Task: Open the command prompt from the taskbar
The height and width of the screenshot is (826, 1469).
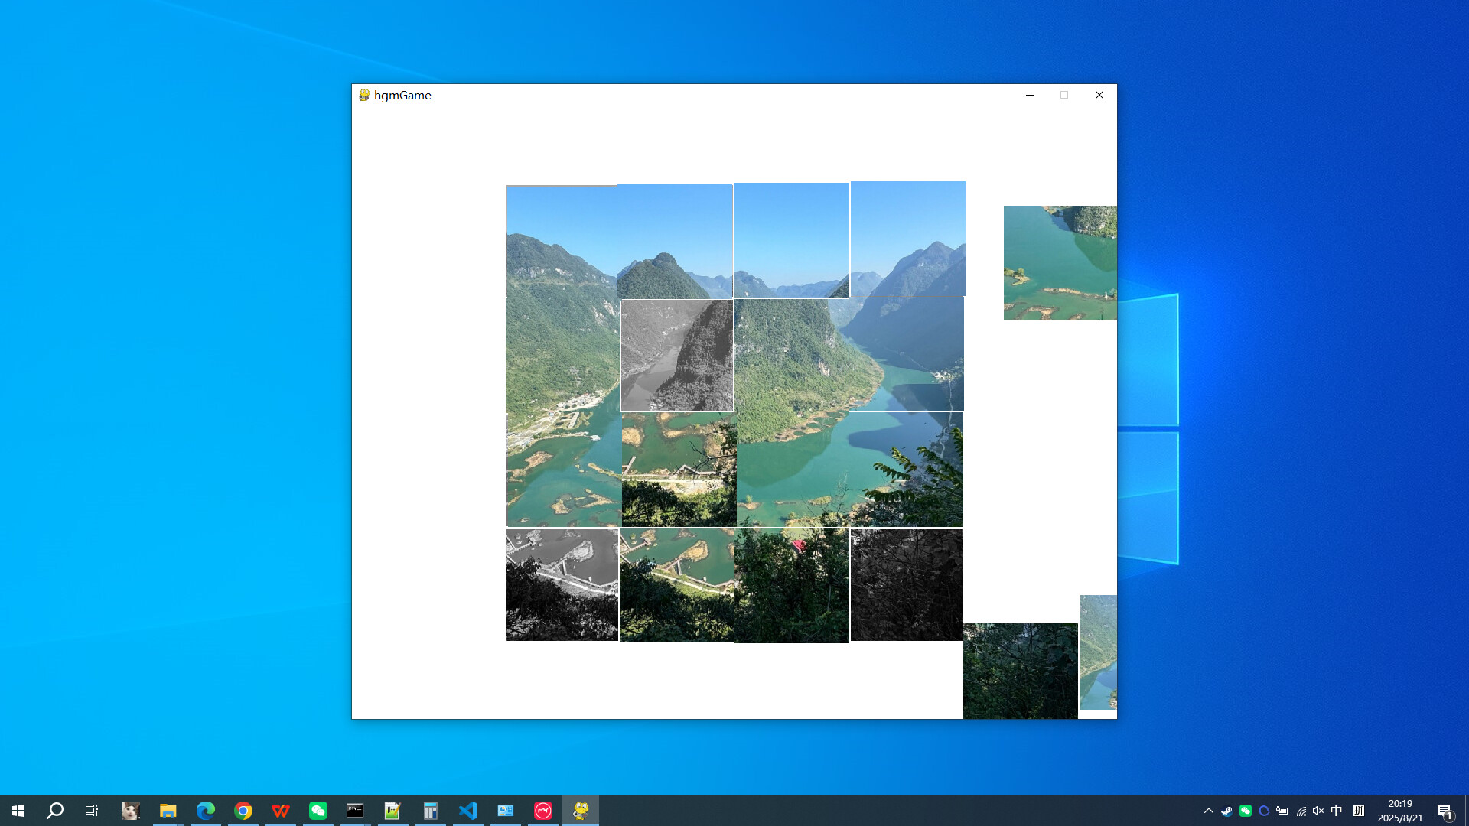Action: pyautogui.click(x=356, y=810)
